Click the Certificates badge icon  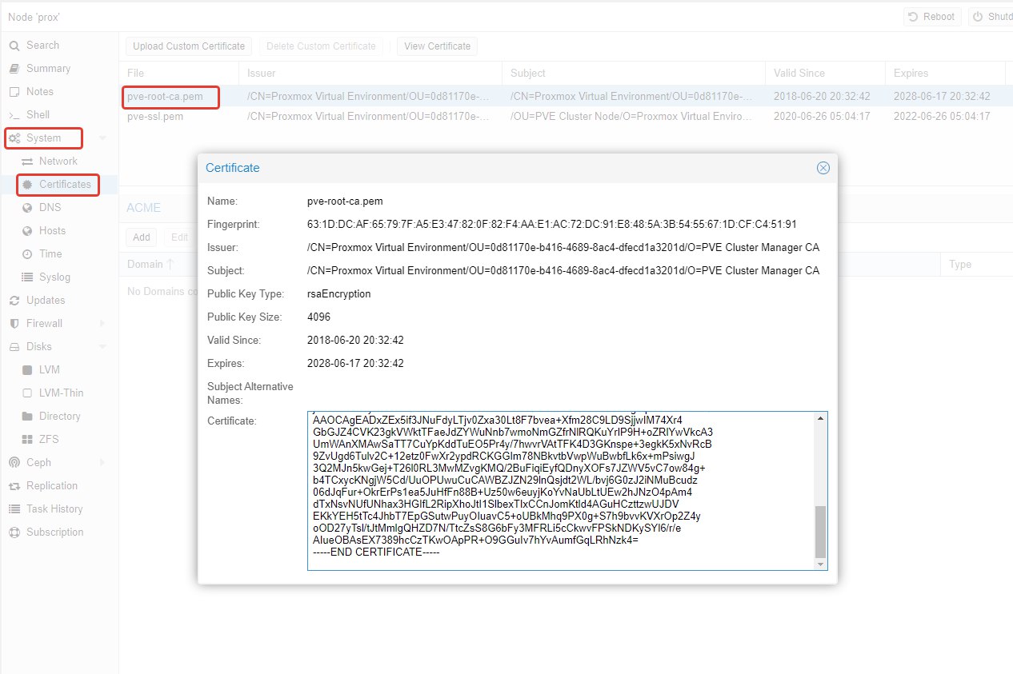27,185
